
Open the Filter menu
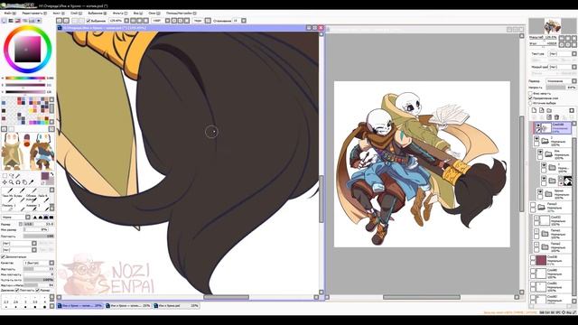coord(119,14)
